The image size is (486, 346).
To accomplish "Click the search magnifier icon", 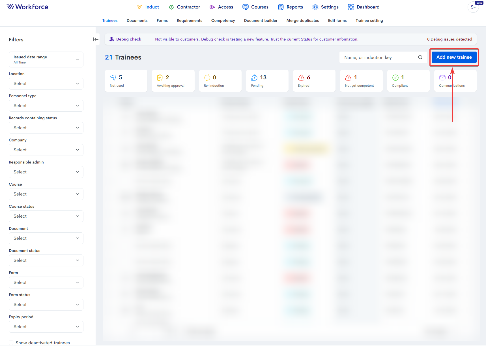I will (x=420, y=57).
